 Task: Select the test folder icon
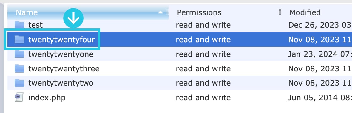[19, 25]
